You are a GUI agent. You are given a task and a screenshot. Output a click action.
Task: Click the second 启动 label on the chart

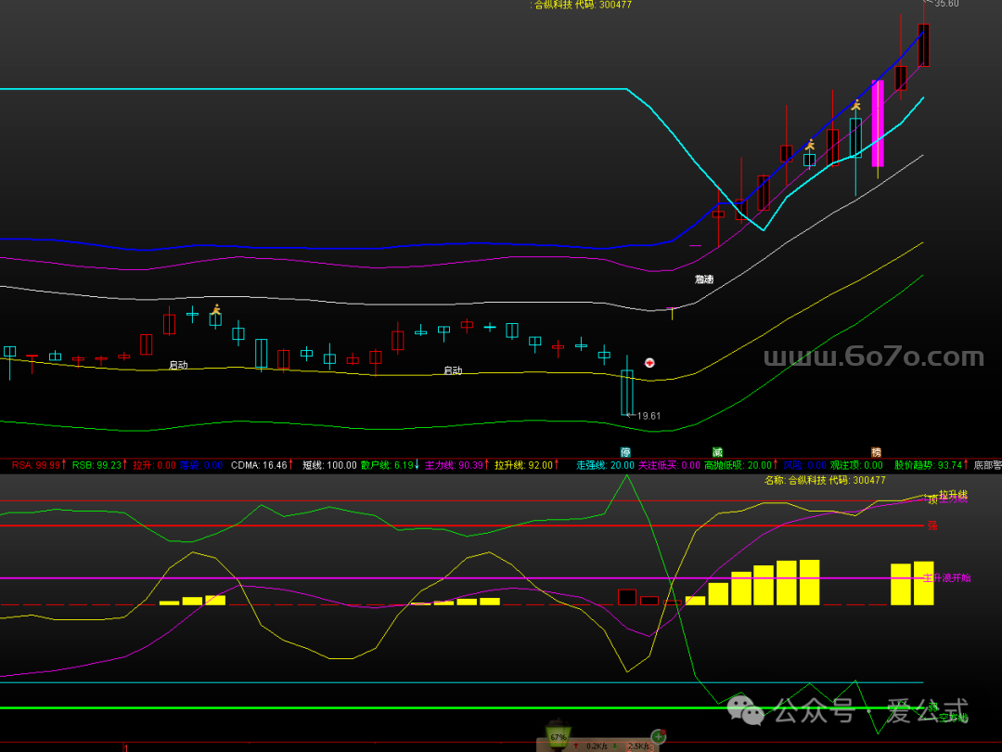453,370
